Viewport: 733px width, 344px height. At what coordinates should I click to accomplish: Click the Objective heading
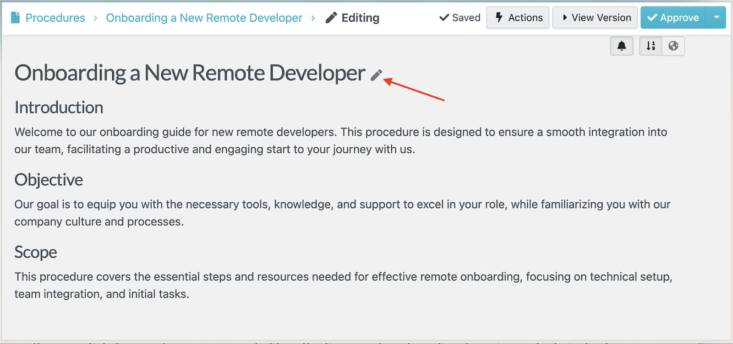(49, 180)
